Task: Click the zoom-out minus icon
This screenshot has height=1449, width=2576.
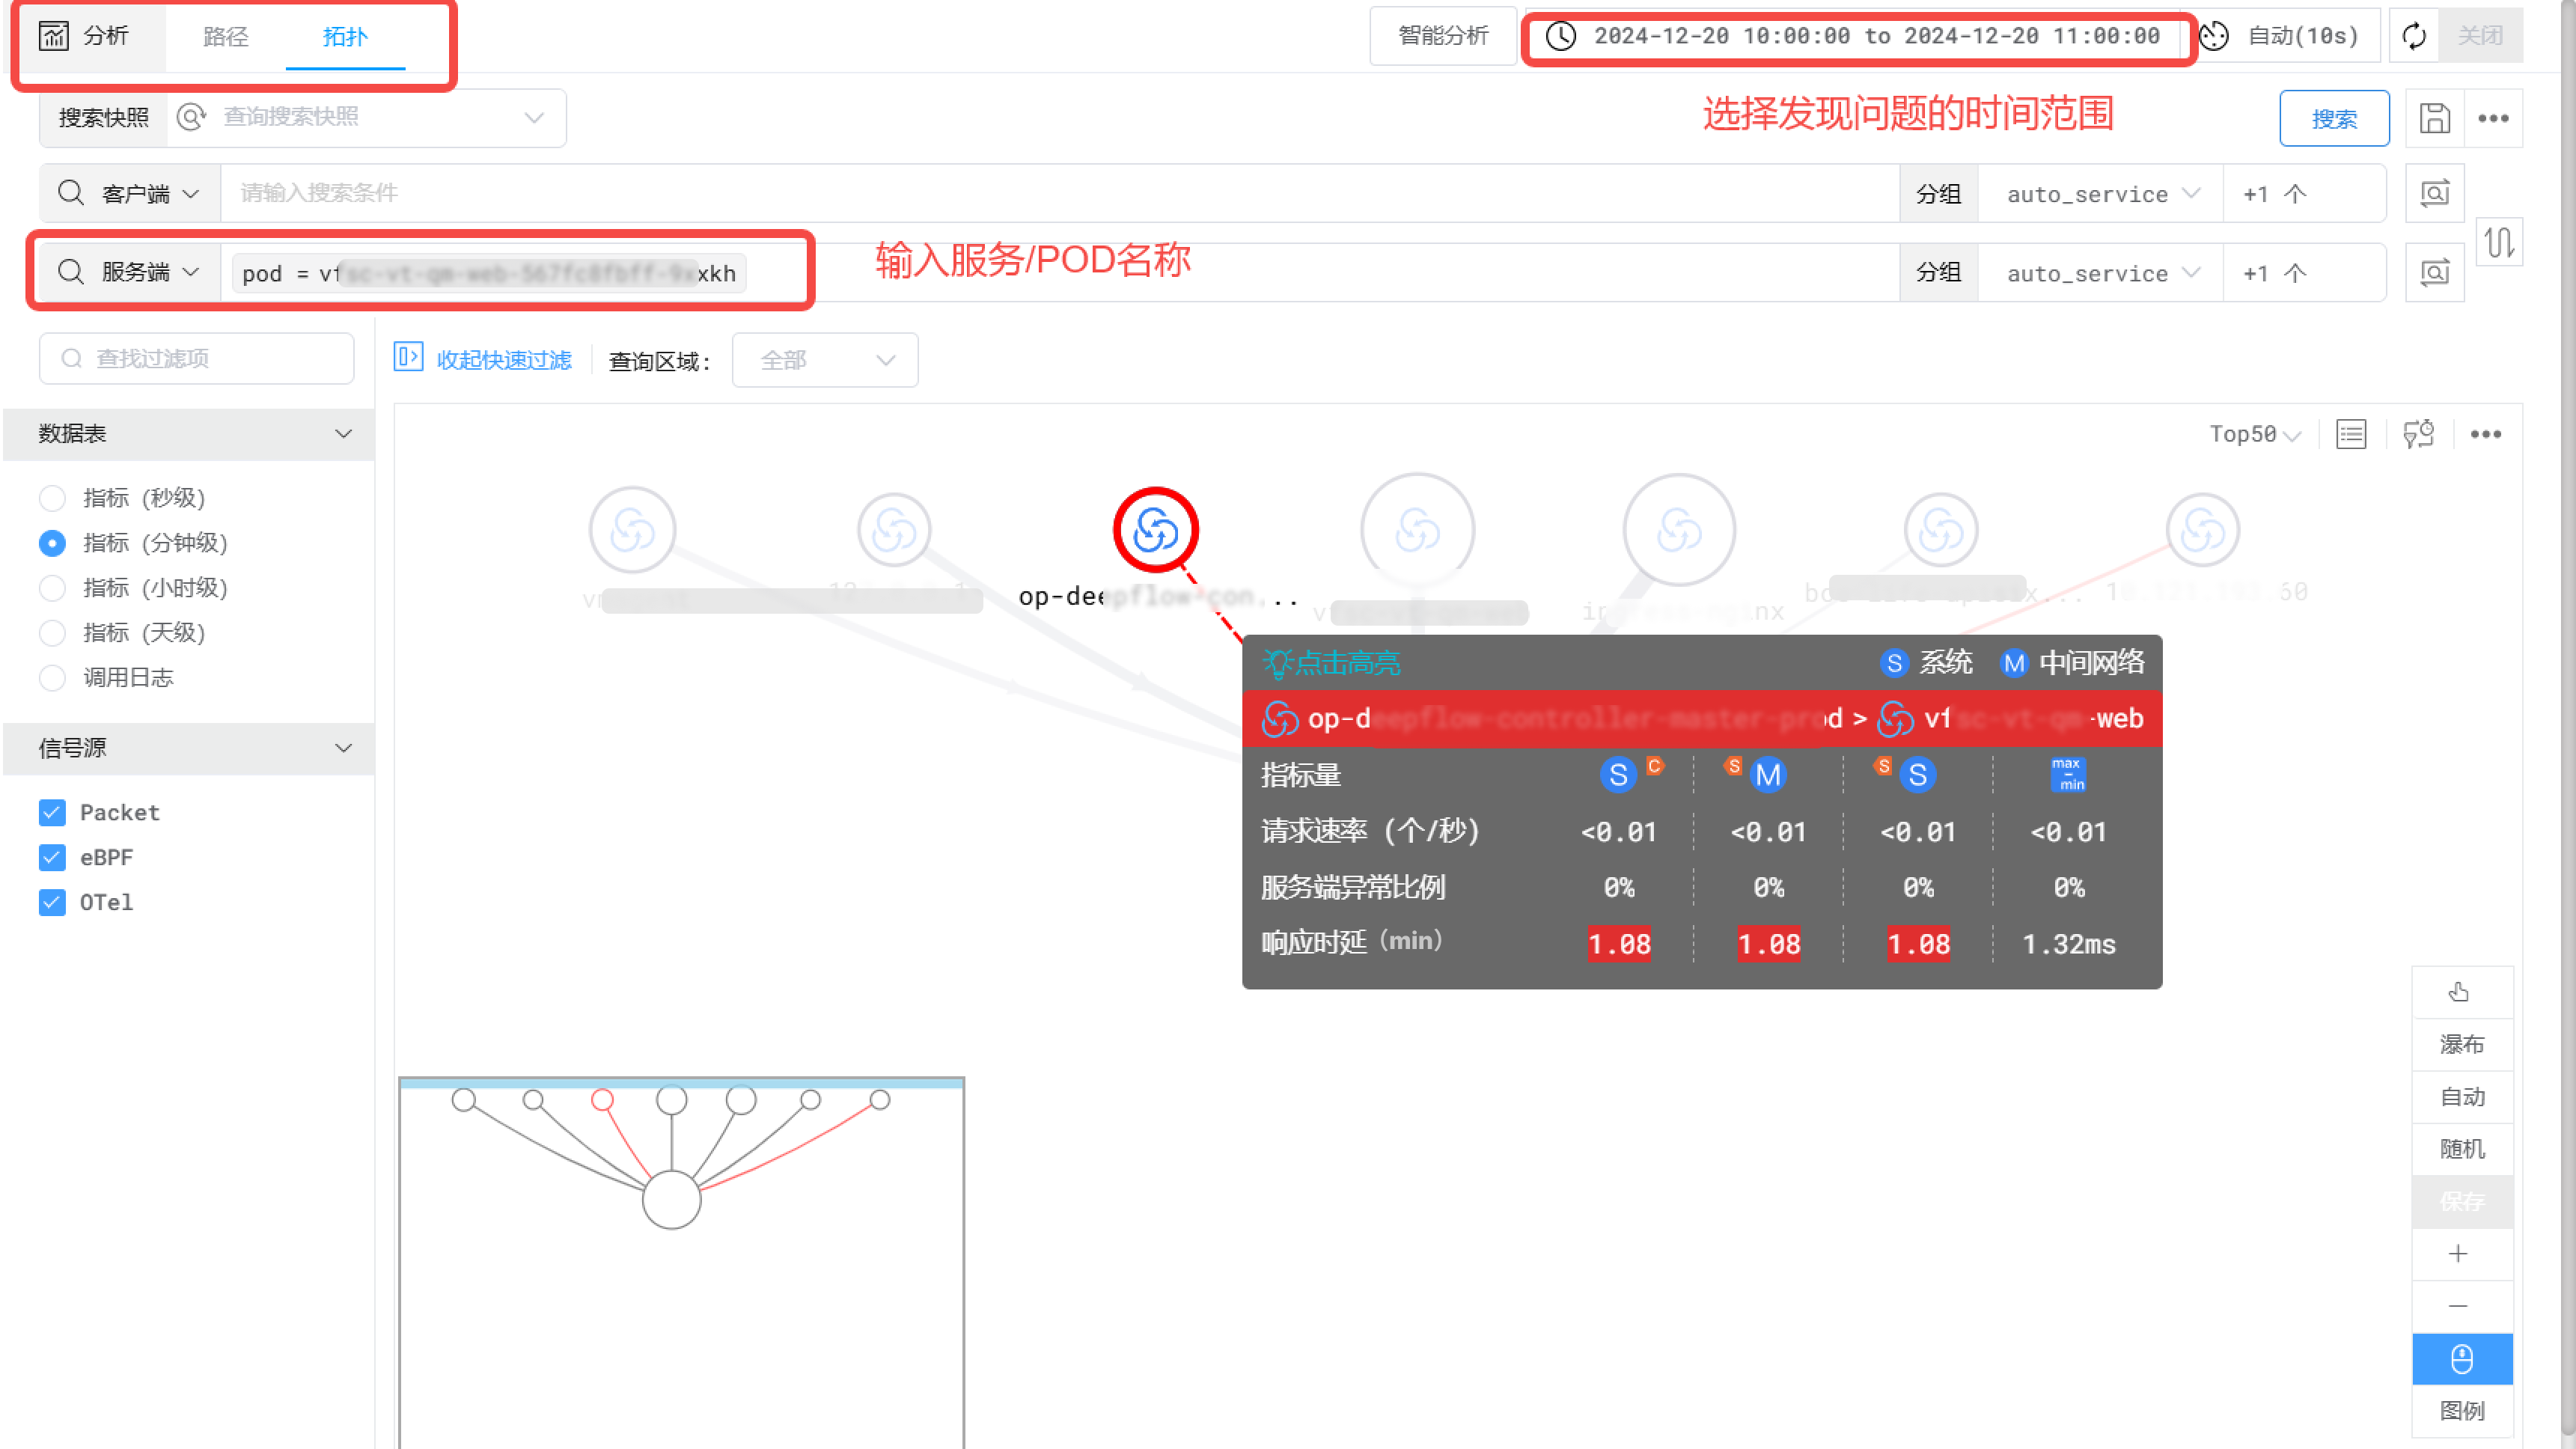Action: 2459,1306
